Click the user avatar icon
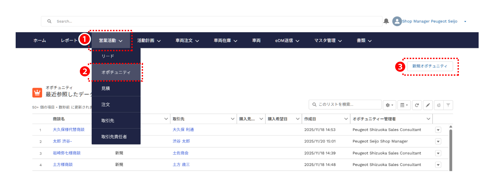 397,21
